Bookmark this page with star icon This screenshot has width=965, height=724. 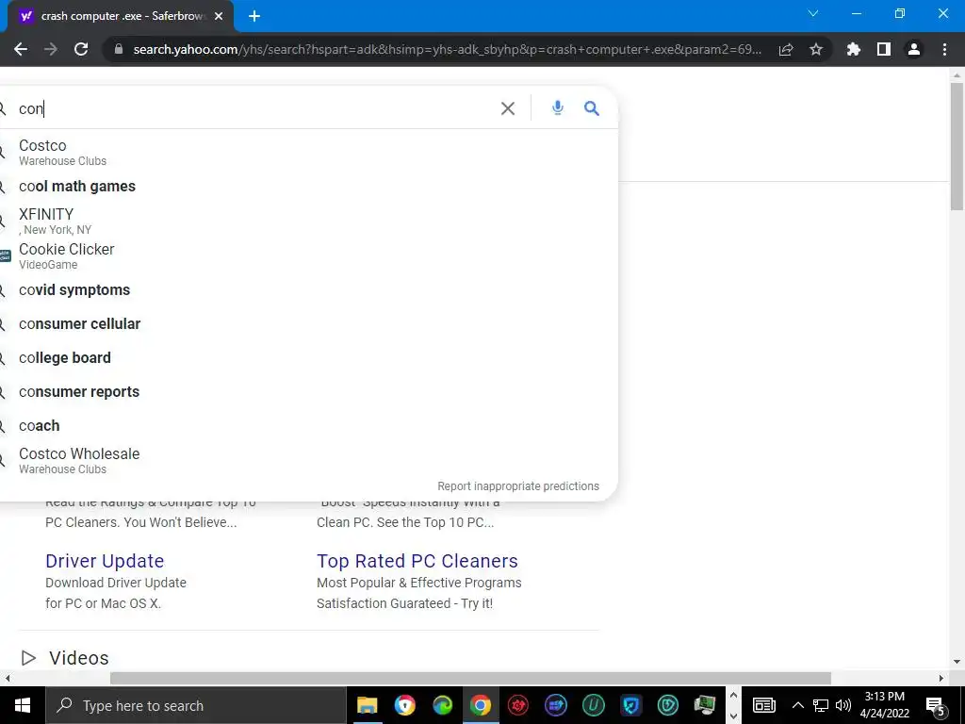coord(816,49)
